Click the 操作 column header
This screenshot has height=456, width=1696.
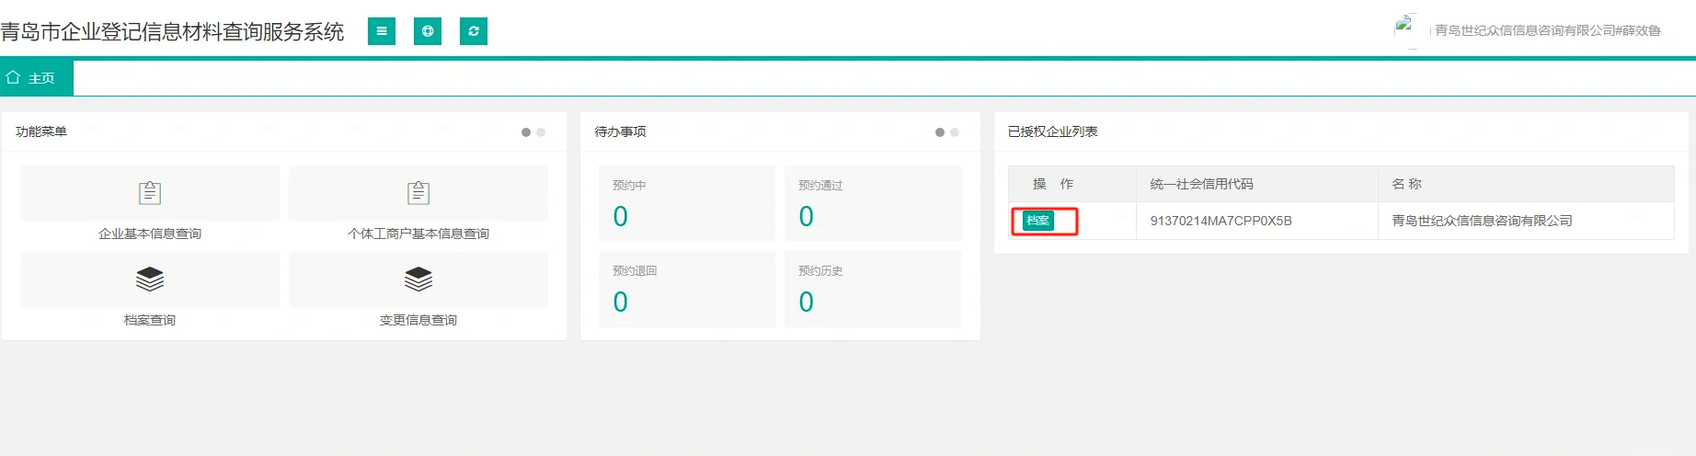(1072, 184)
